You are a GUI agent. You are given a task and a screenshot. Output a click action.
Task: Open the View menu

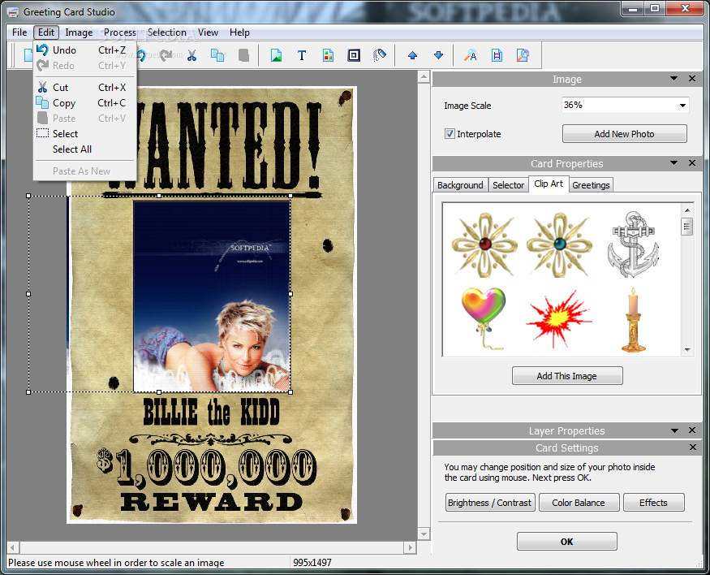click(x=208, y=32)
